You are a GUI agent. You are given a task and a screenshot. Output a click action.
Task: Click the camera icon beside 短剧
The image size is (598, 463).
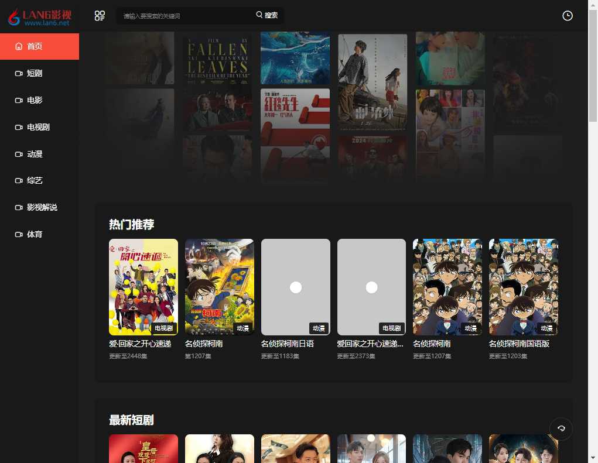click(x=19, y=74)
